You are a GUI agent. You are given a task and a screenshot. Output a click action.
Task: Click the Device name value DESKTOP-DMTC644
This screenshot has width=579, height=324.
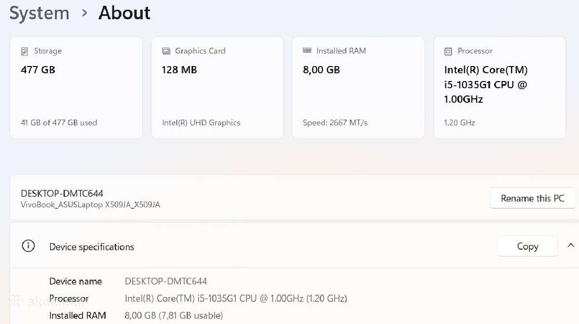(x=165, y=281)
